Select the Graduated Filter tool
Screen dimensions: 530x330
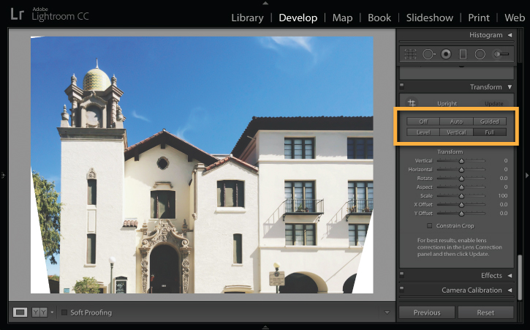463,54
